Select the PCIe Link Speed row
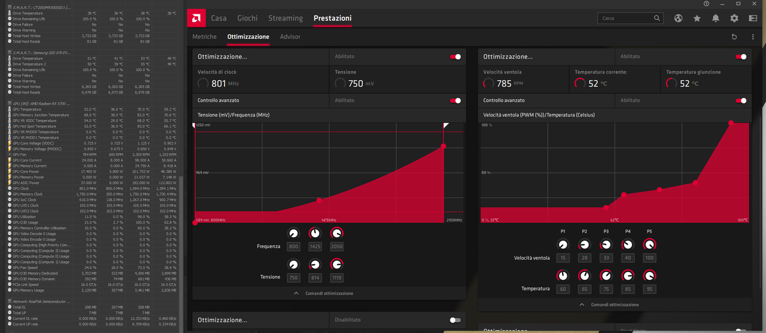 pyautogui.click(x=92, y=285)
